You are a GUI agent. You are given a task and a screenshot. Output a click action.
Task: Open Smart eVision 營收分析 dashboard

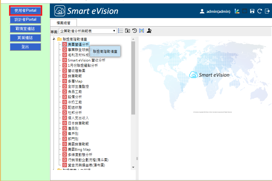tap(86, 60)
